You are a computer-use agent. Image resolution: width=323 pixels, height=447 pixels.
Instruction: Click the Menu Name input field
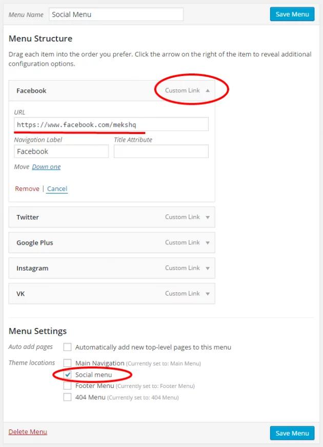pos(115,14)
